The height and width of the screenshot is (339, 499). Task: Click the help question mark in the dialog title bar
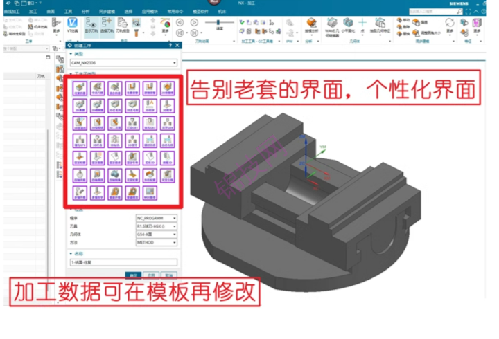[x=169, y=46]
